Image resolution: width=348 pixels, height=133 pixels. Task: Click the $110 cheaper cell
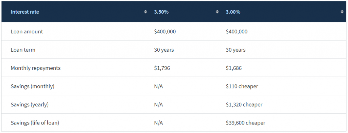point(242,86)
